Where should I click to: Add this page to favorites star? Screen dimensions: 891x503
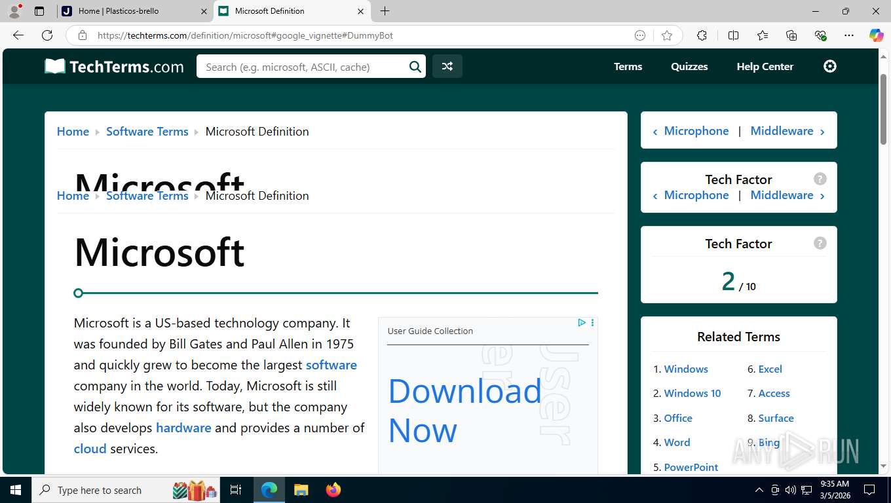click(667, 35)
